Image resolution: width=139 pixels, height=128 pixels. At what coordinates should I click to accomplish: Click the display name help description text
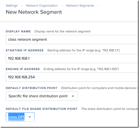[x=62, y=31]
